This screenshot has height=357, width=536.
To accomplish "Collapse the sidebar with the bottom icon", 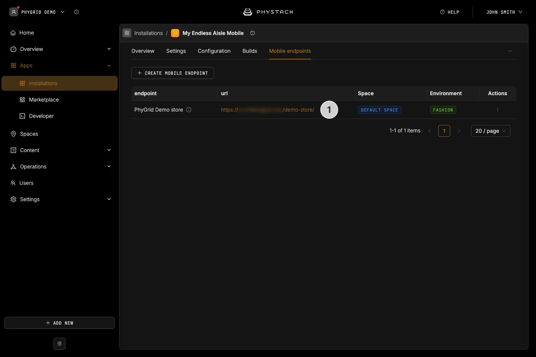I will point(60,344).
